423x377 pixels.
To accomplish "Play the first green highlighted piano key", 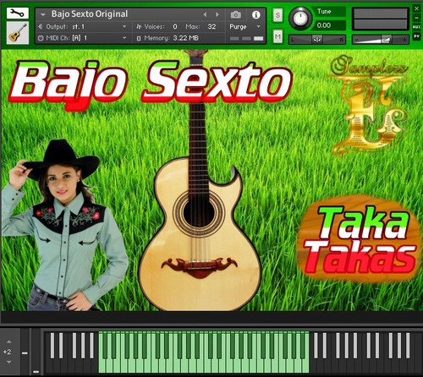I will pos(102,366).
